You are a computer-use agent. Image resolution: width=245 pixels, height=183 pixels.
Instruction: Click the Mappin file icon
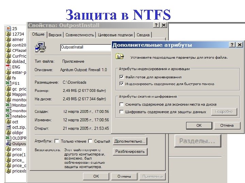click(x=8, y=94)
